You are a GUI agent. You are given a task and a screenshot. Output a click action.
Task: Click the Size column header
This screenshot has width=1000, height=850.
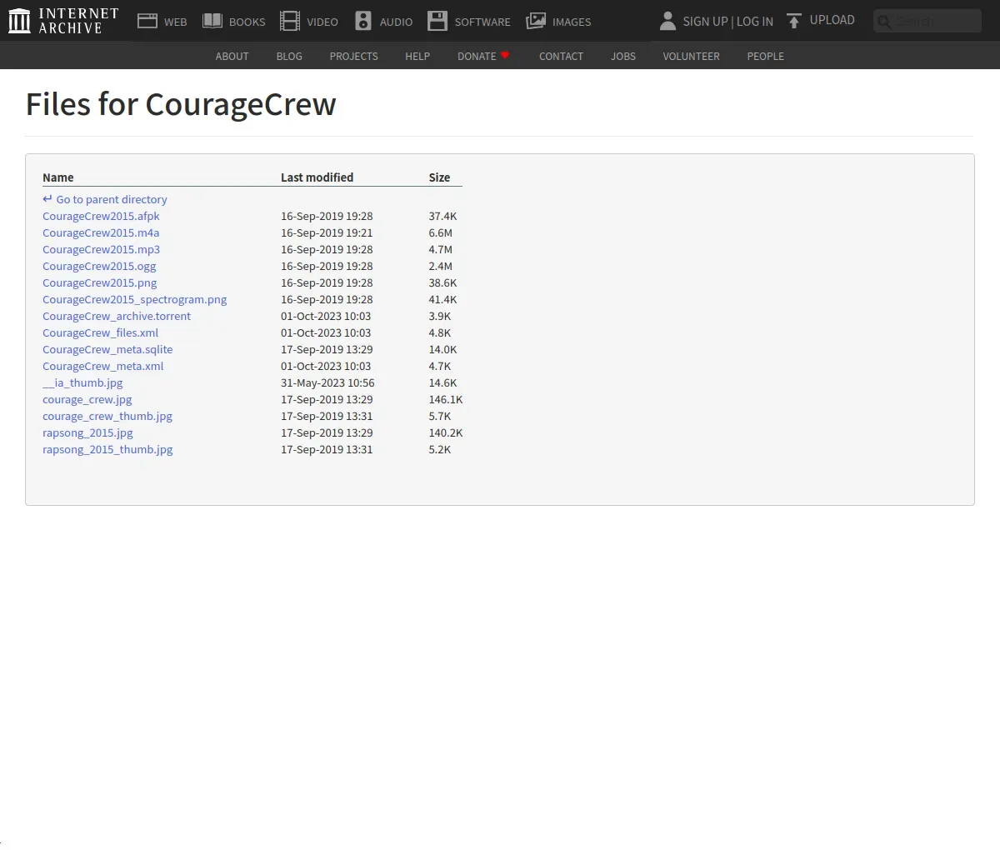[x=439, y=177]
